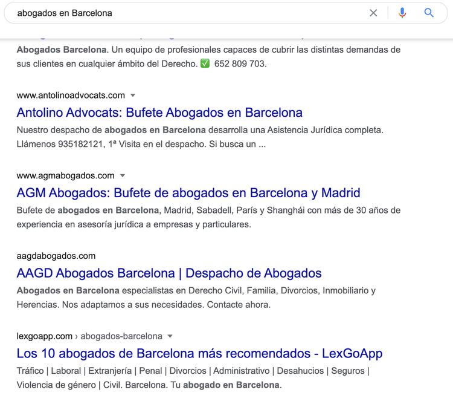453x404 pixels.
Task: Click the phone number 652 809 703 text
Action: (240, 64)
